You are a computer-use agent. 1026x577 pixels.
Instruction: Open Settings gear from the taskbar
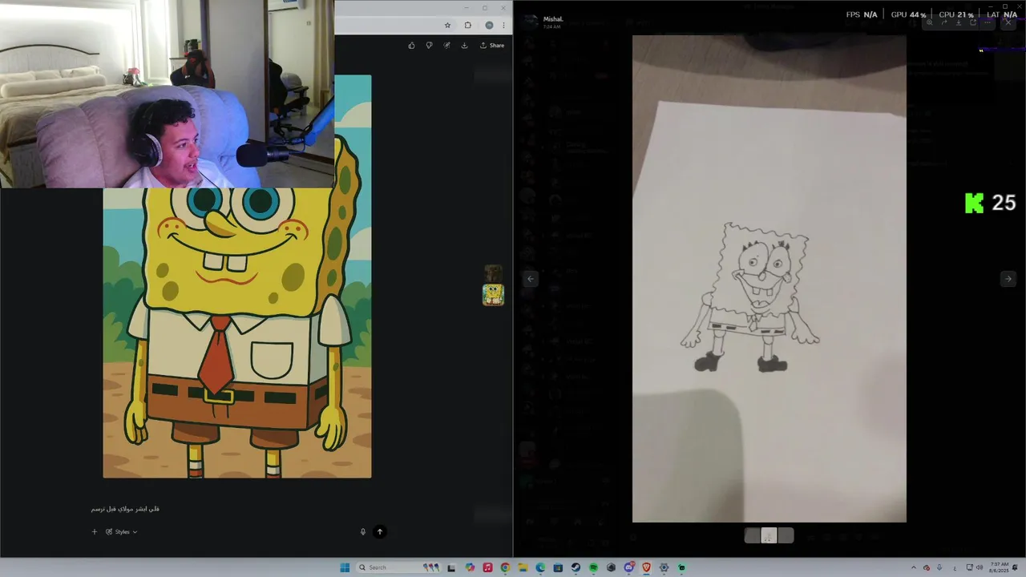pyautogui.click(x=664, y=567)
